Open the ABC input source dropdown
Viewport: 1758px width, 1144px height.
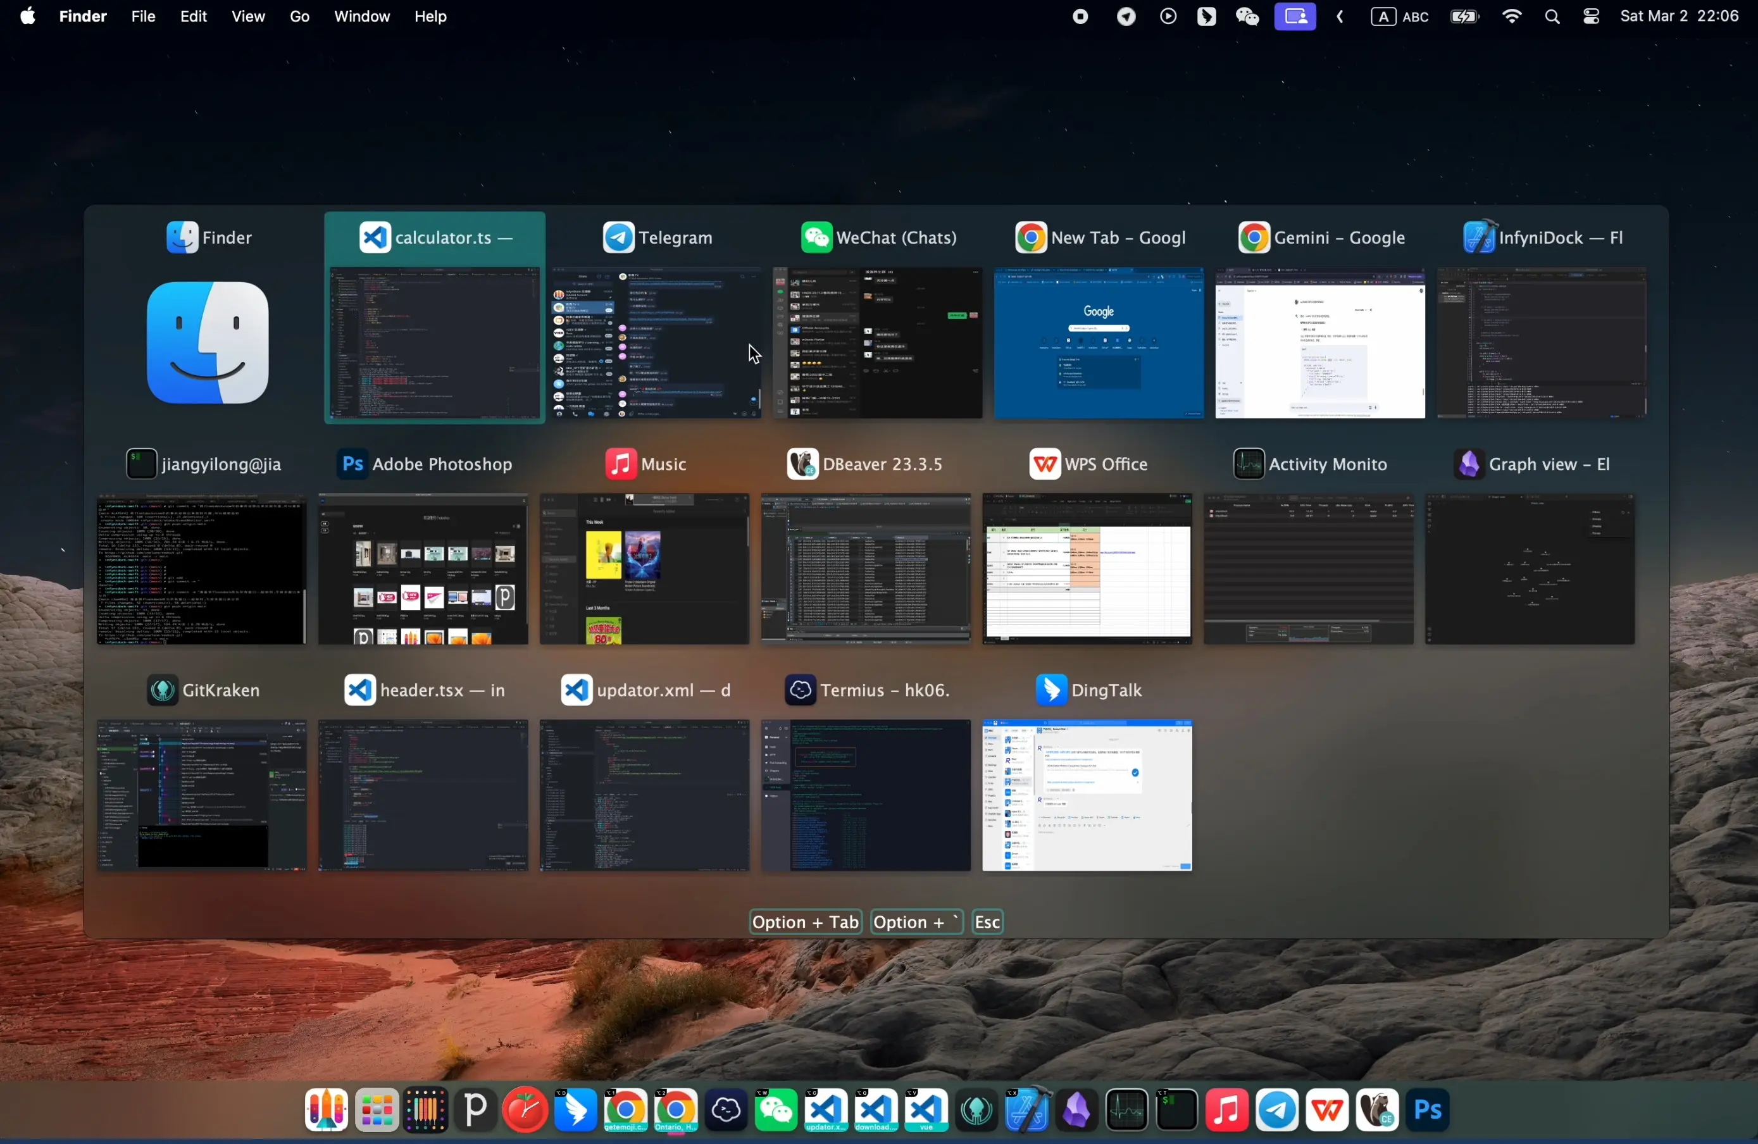1400,16
